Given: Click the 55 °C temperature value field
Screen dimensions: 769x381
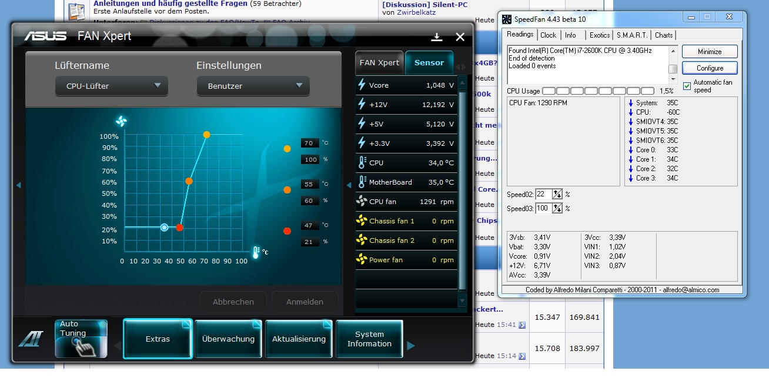Looking at the screenshot, I should 309,184.
